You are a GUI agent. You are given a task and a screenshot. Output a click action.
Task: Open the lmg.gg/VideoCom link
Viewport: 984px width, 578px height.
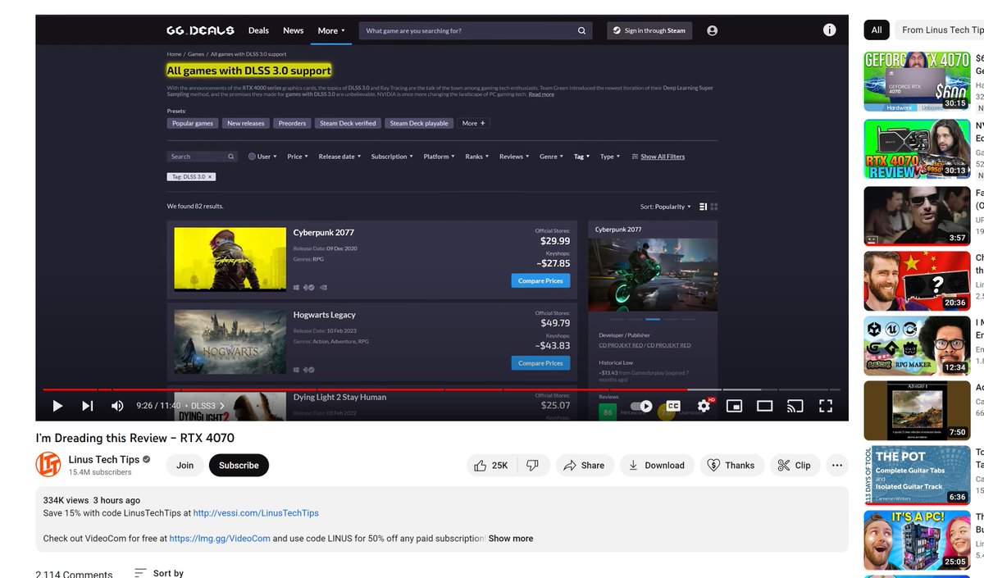[220, 539]
